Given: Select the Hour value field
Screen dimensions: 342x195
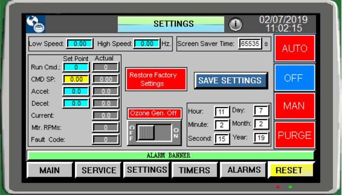Looking at the screenshot, I should point(222,112).
